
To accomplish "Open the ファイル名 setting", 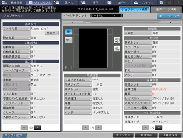I will coord(16,28).
